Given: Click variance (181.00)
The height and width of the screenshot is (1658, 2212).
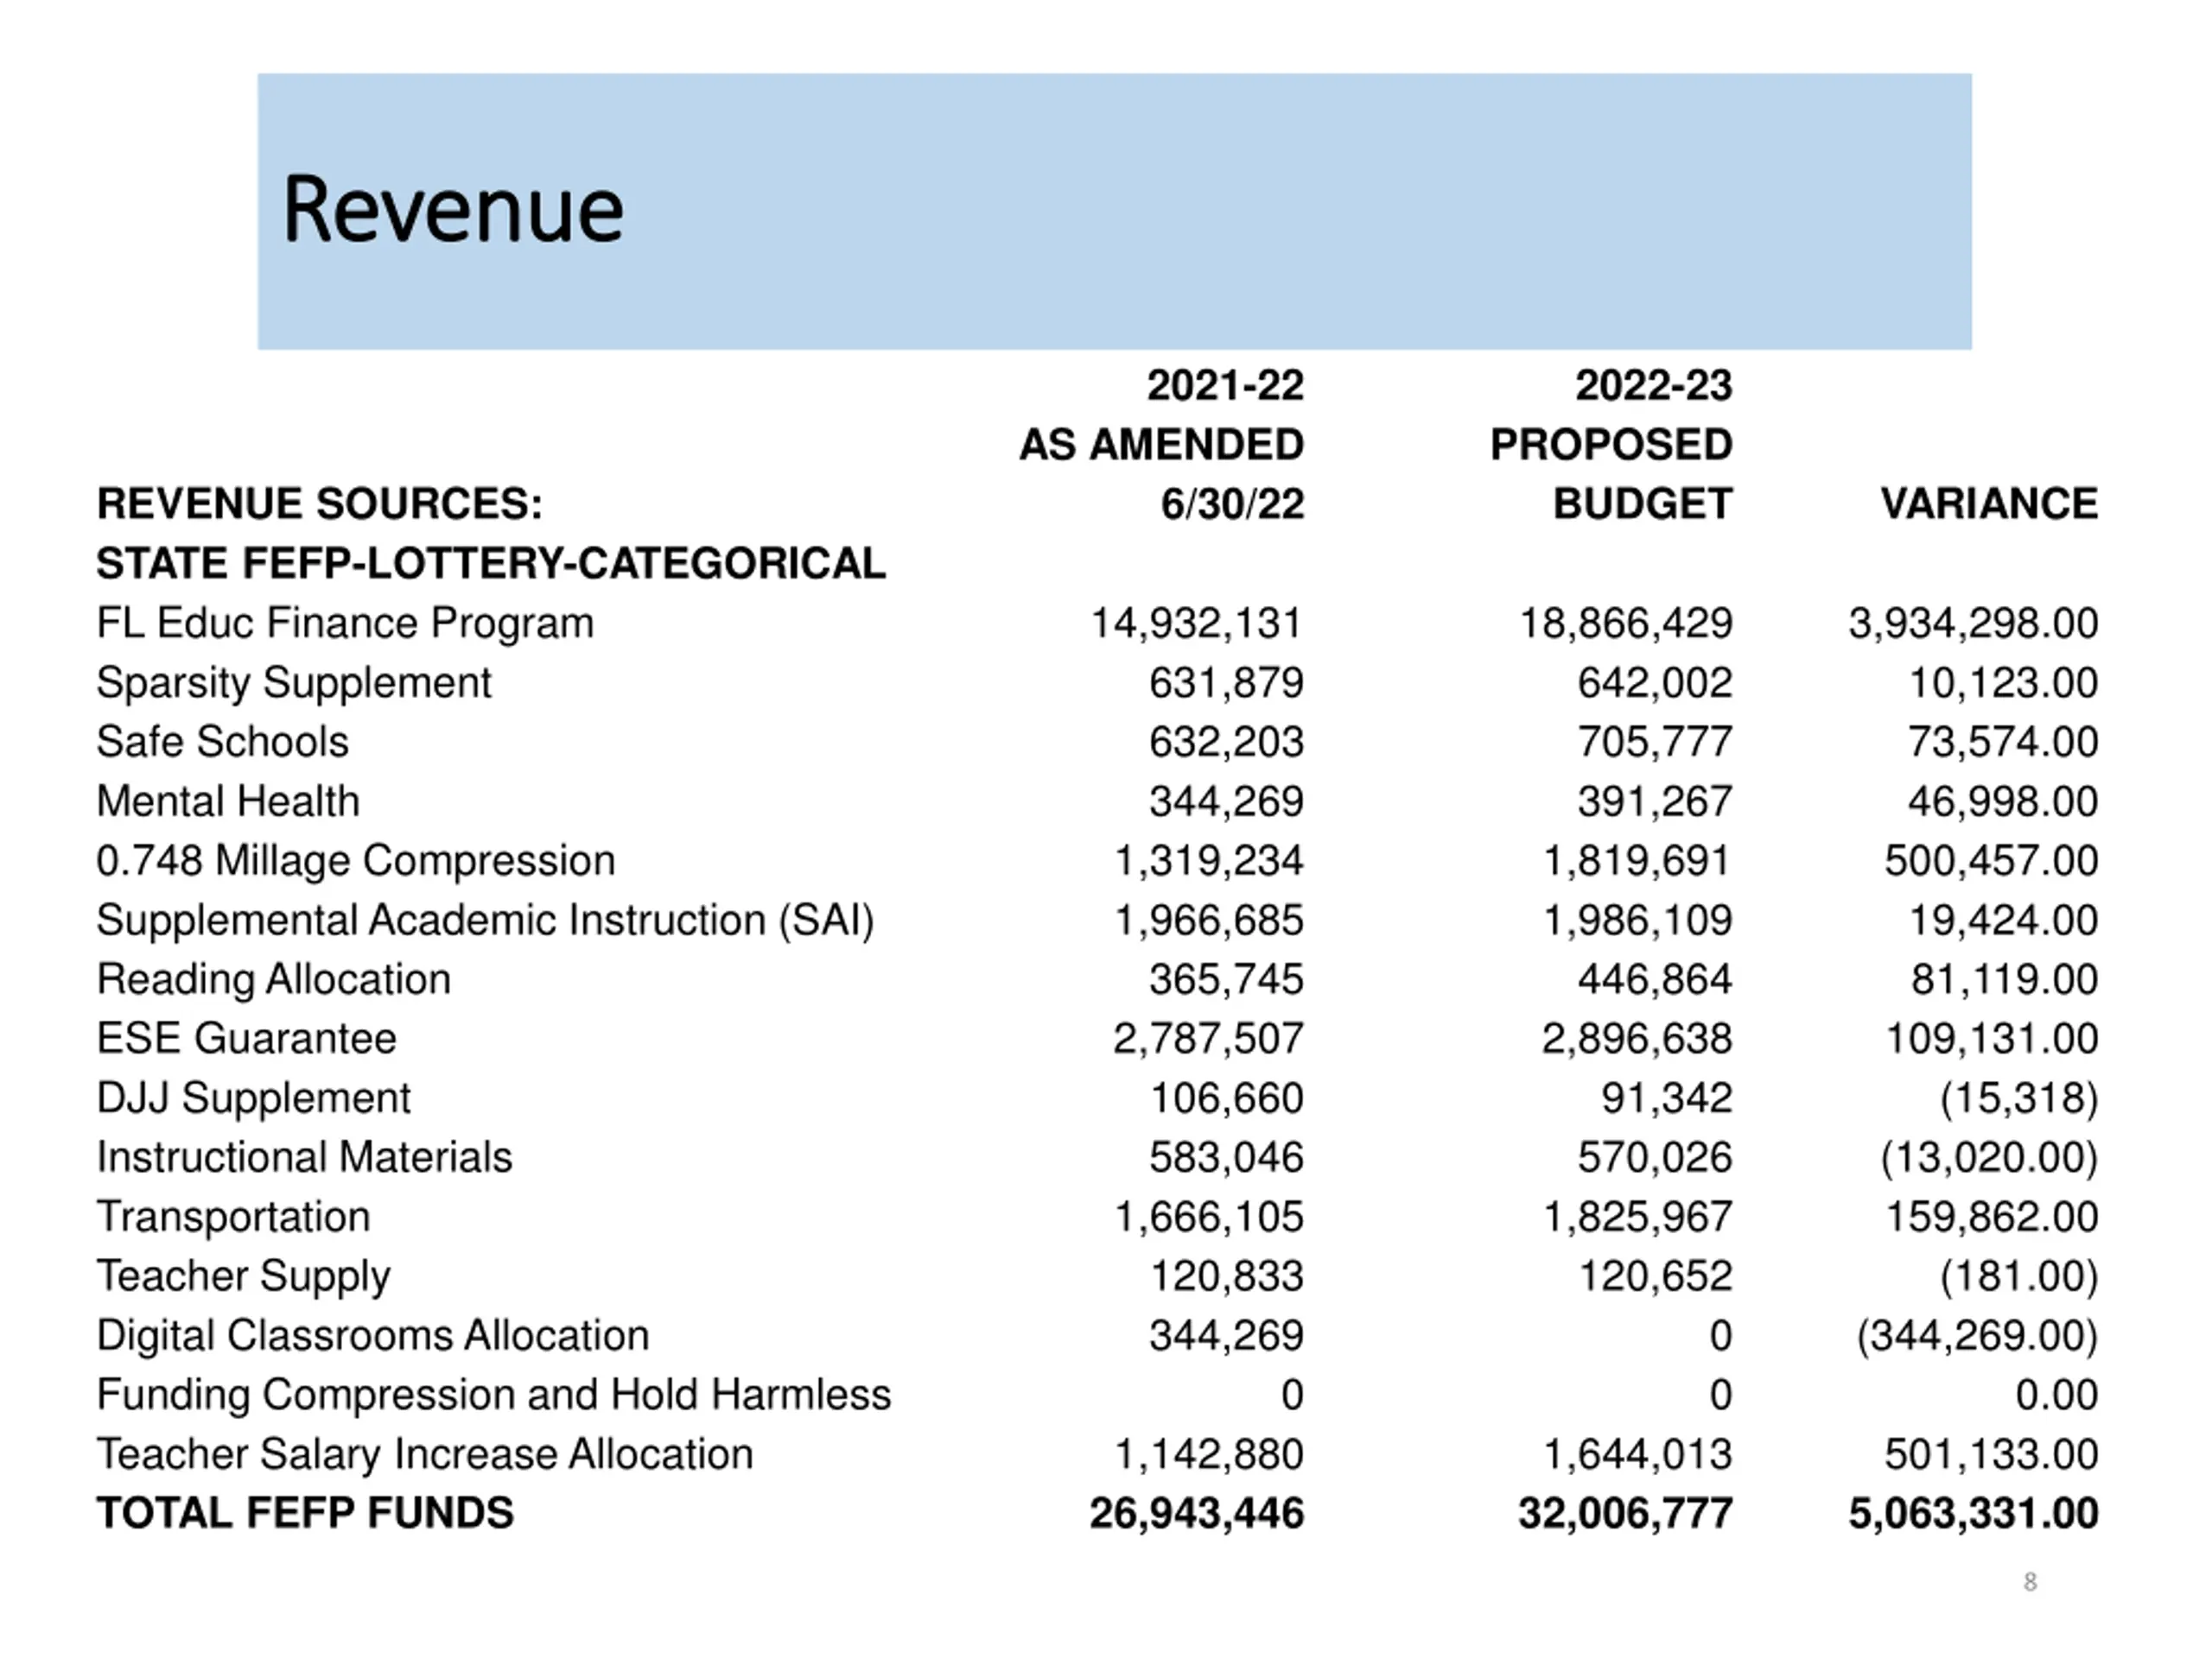Looking at the screenshot, I should point(2018,1276).
